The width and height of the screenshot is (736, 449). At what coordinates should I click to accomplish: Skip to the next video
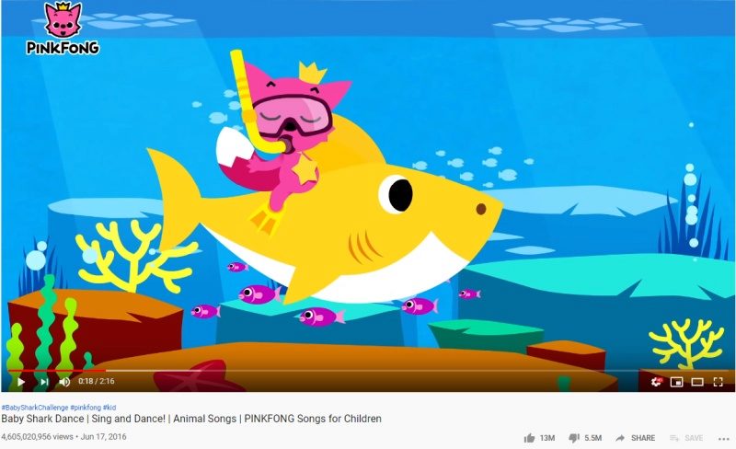point(44,382)
